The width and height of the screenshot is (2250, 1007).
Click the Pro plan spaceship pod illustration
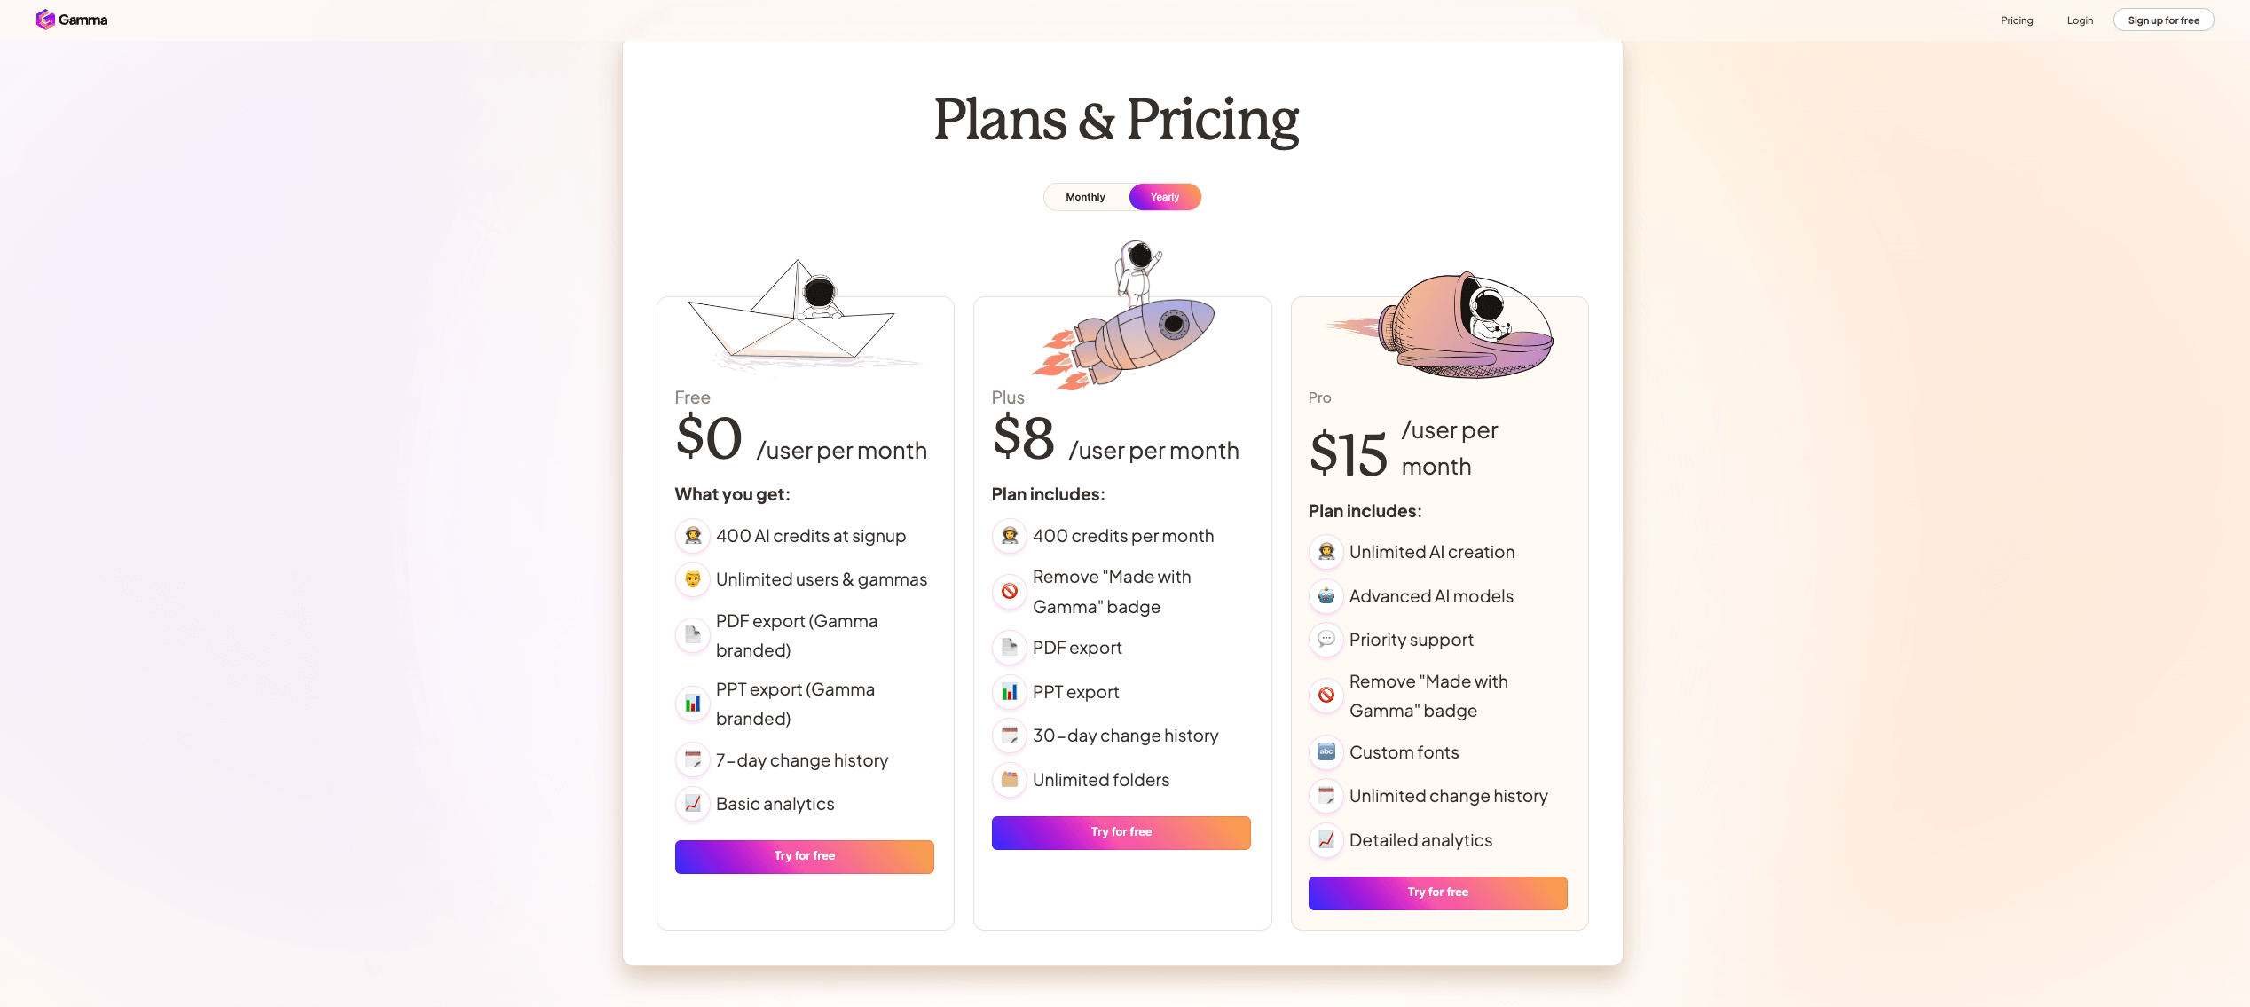(x=1464, y=326)
